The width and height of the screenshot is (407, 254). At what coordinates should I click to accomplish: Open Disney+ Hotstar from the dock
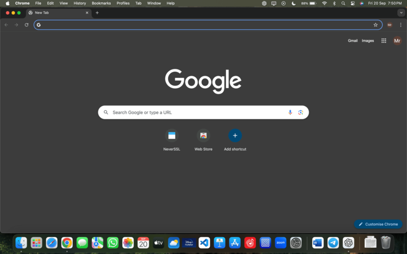tap(189, 243)
